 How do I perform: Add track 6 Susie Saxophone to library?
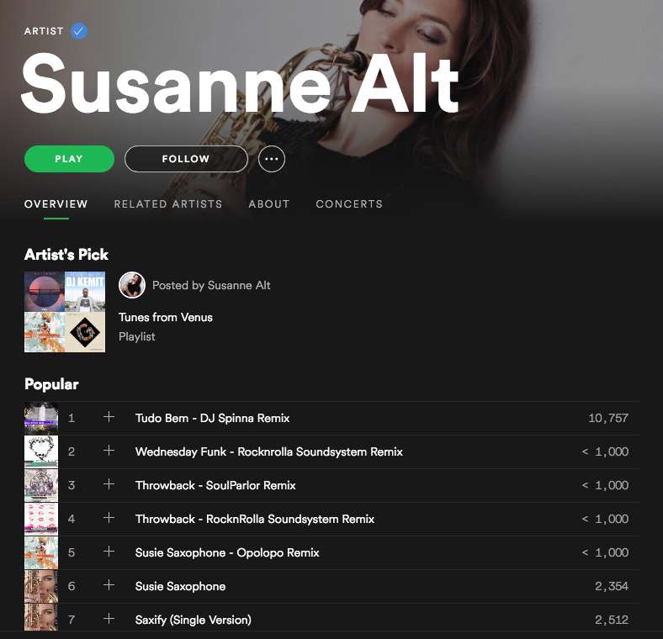point(109,585)
